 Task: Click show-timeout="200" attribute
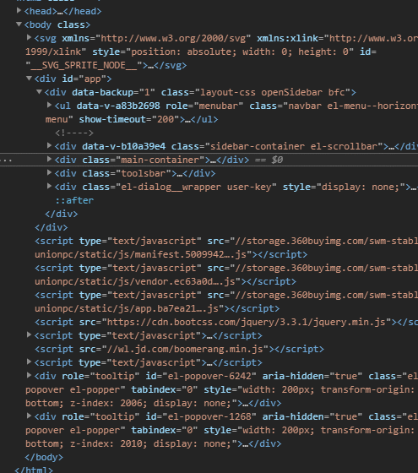[x=130, y=119]
